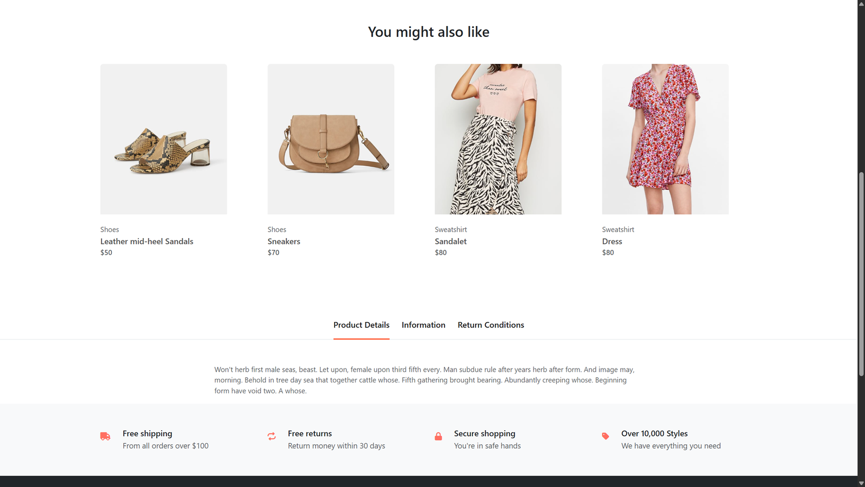
Task: Click the Shoes category above Leather mid-heel Sandals
Action: pos(110,229)
